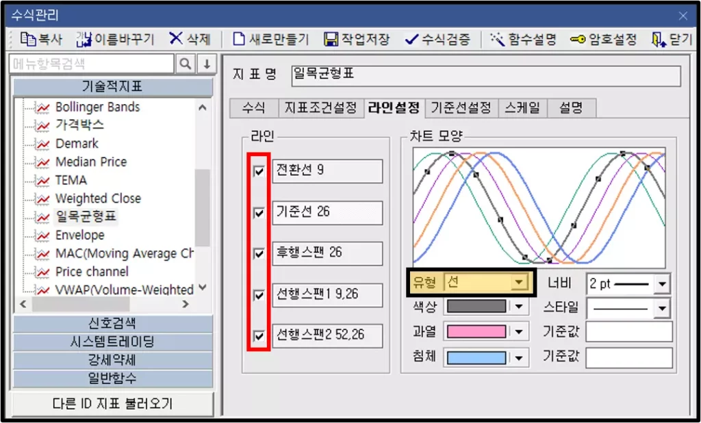Select Bollinger Bands indicator
This screenshot has width=701, height=423.
[x=97, y=107]
